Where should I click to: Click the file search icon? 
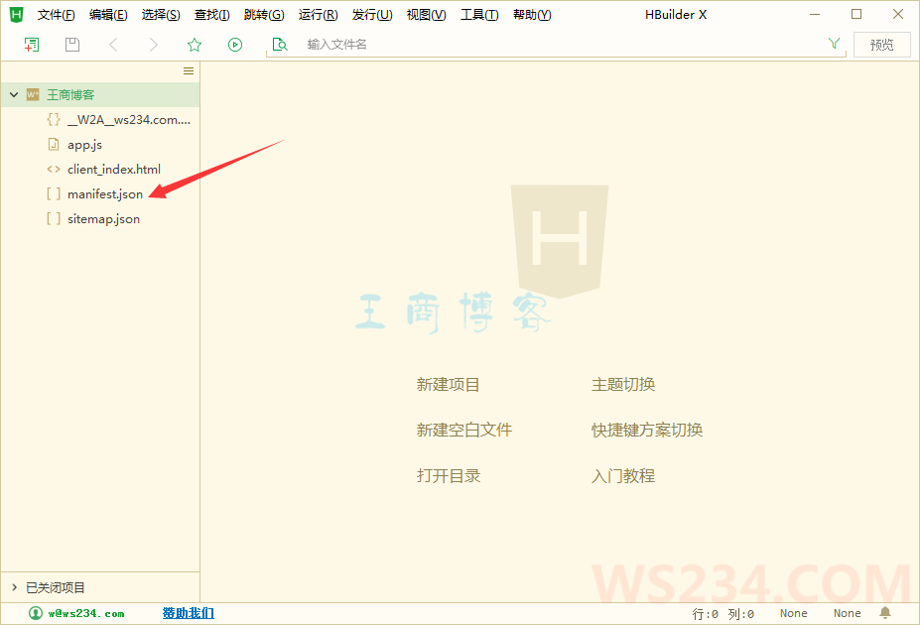coord(280,45)
